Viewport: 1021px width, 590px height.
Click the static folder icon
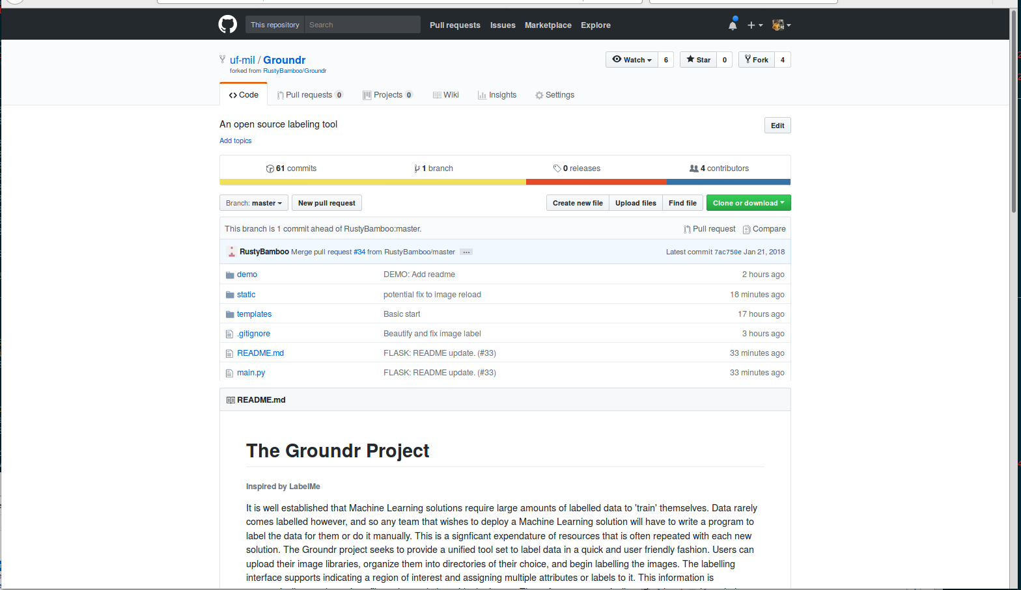[230, 295]
